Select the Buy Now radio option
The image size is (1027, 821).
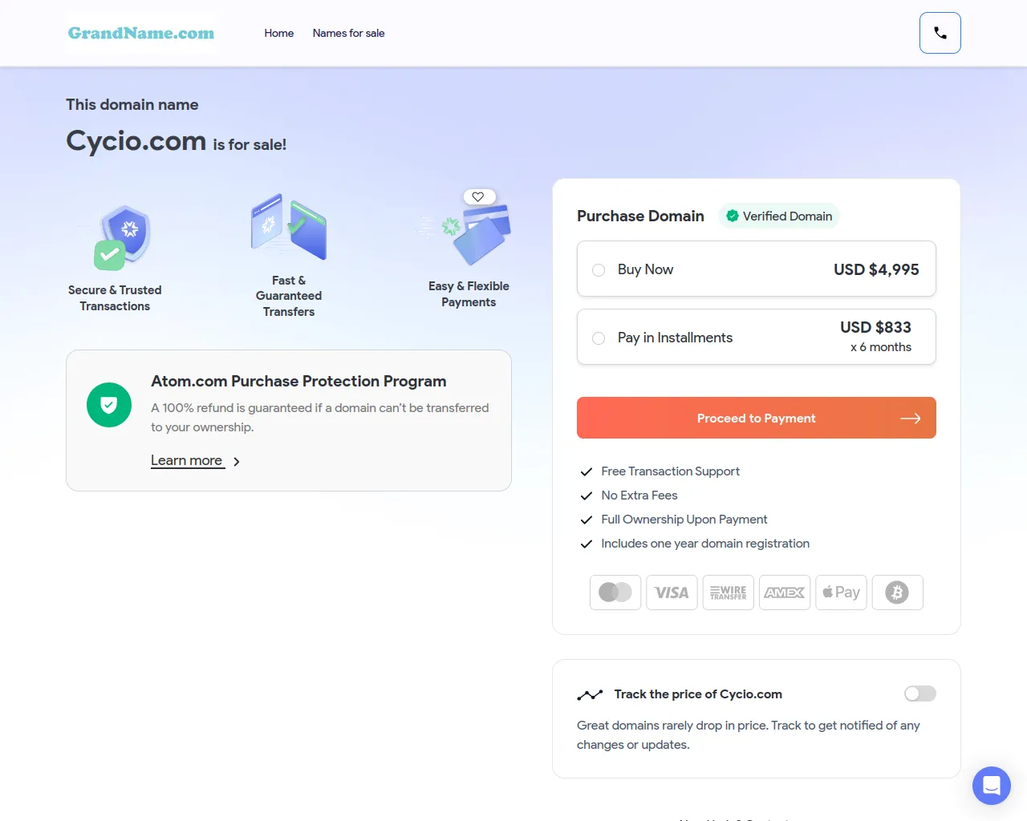(599, 270)
